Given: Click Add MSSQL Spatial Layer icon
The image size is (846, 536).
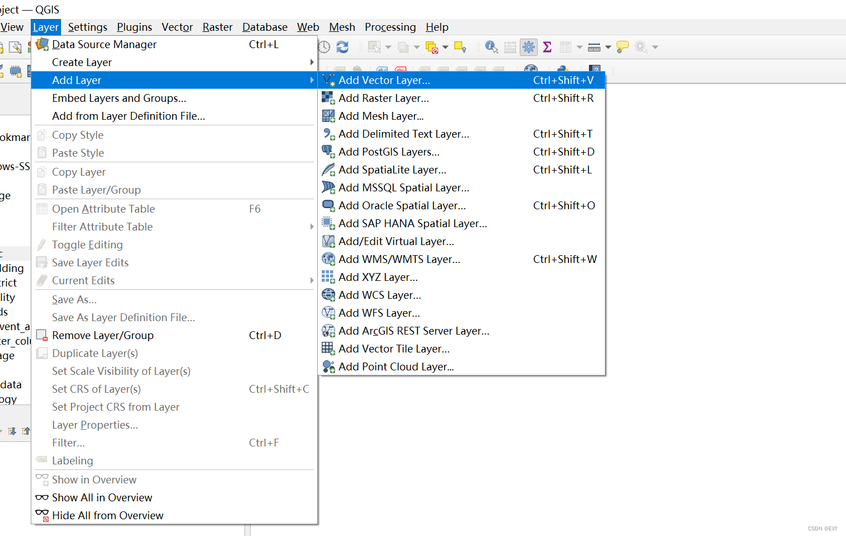Looking at the screenshot, I should click(x=328, y=187).
